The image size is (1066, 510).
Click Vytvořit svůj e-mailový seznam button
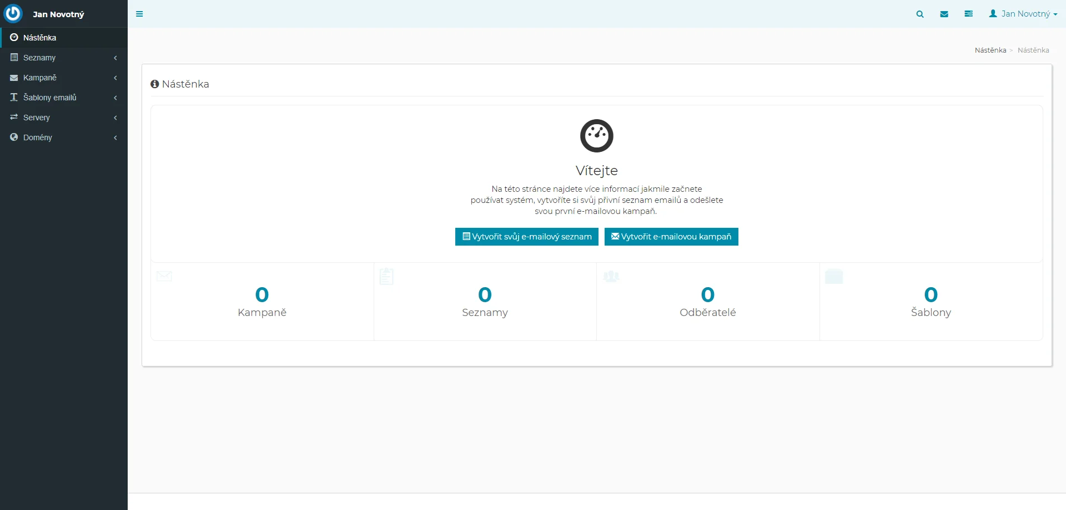pos(526,237)
